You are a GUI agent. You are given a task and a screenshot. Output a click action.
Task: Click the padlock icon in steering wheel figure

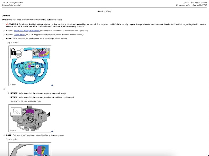click(14, 53)
